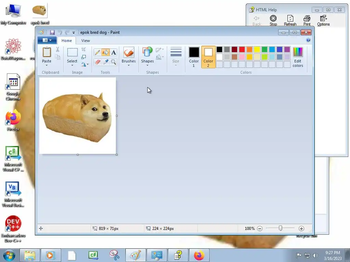Click the Action Center flag tray icon

[299, 256]
